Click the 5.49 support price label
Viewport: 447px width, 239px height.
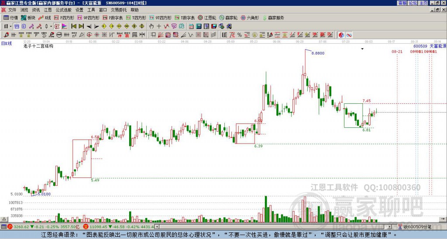[95, 180]
